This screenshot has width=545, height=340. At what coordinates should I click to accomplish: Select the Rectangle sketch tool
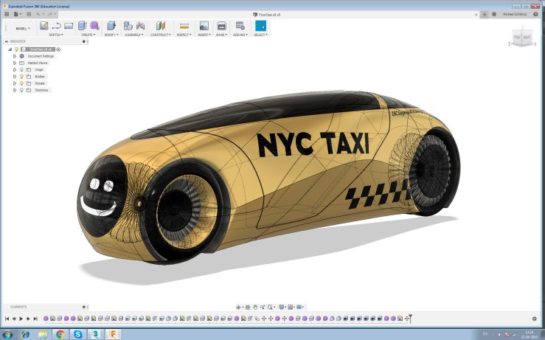69,26
